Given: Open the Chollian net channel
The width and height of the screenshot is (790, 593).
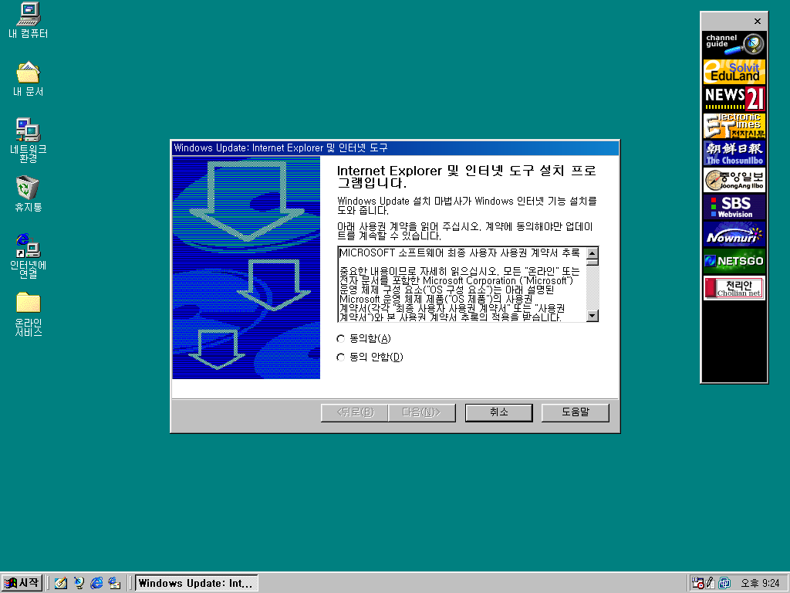Looking at the screenshot, I should tap(734, 289).
